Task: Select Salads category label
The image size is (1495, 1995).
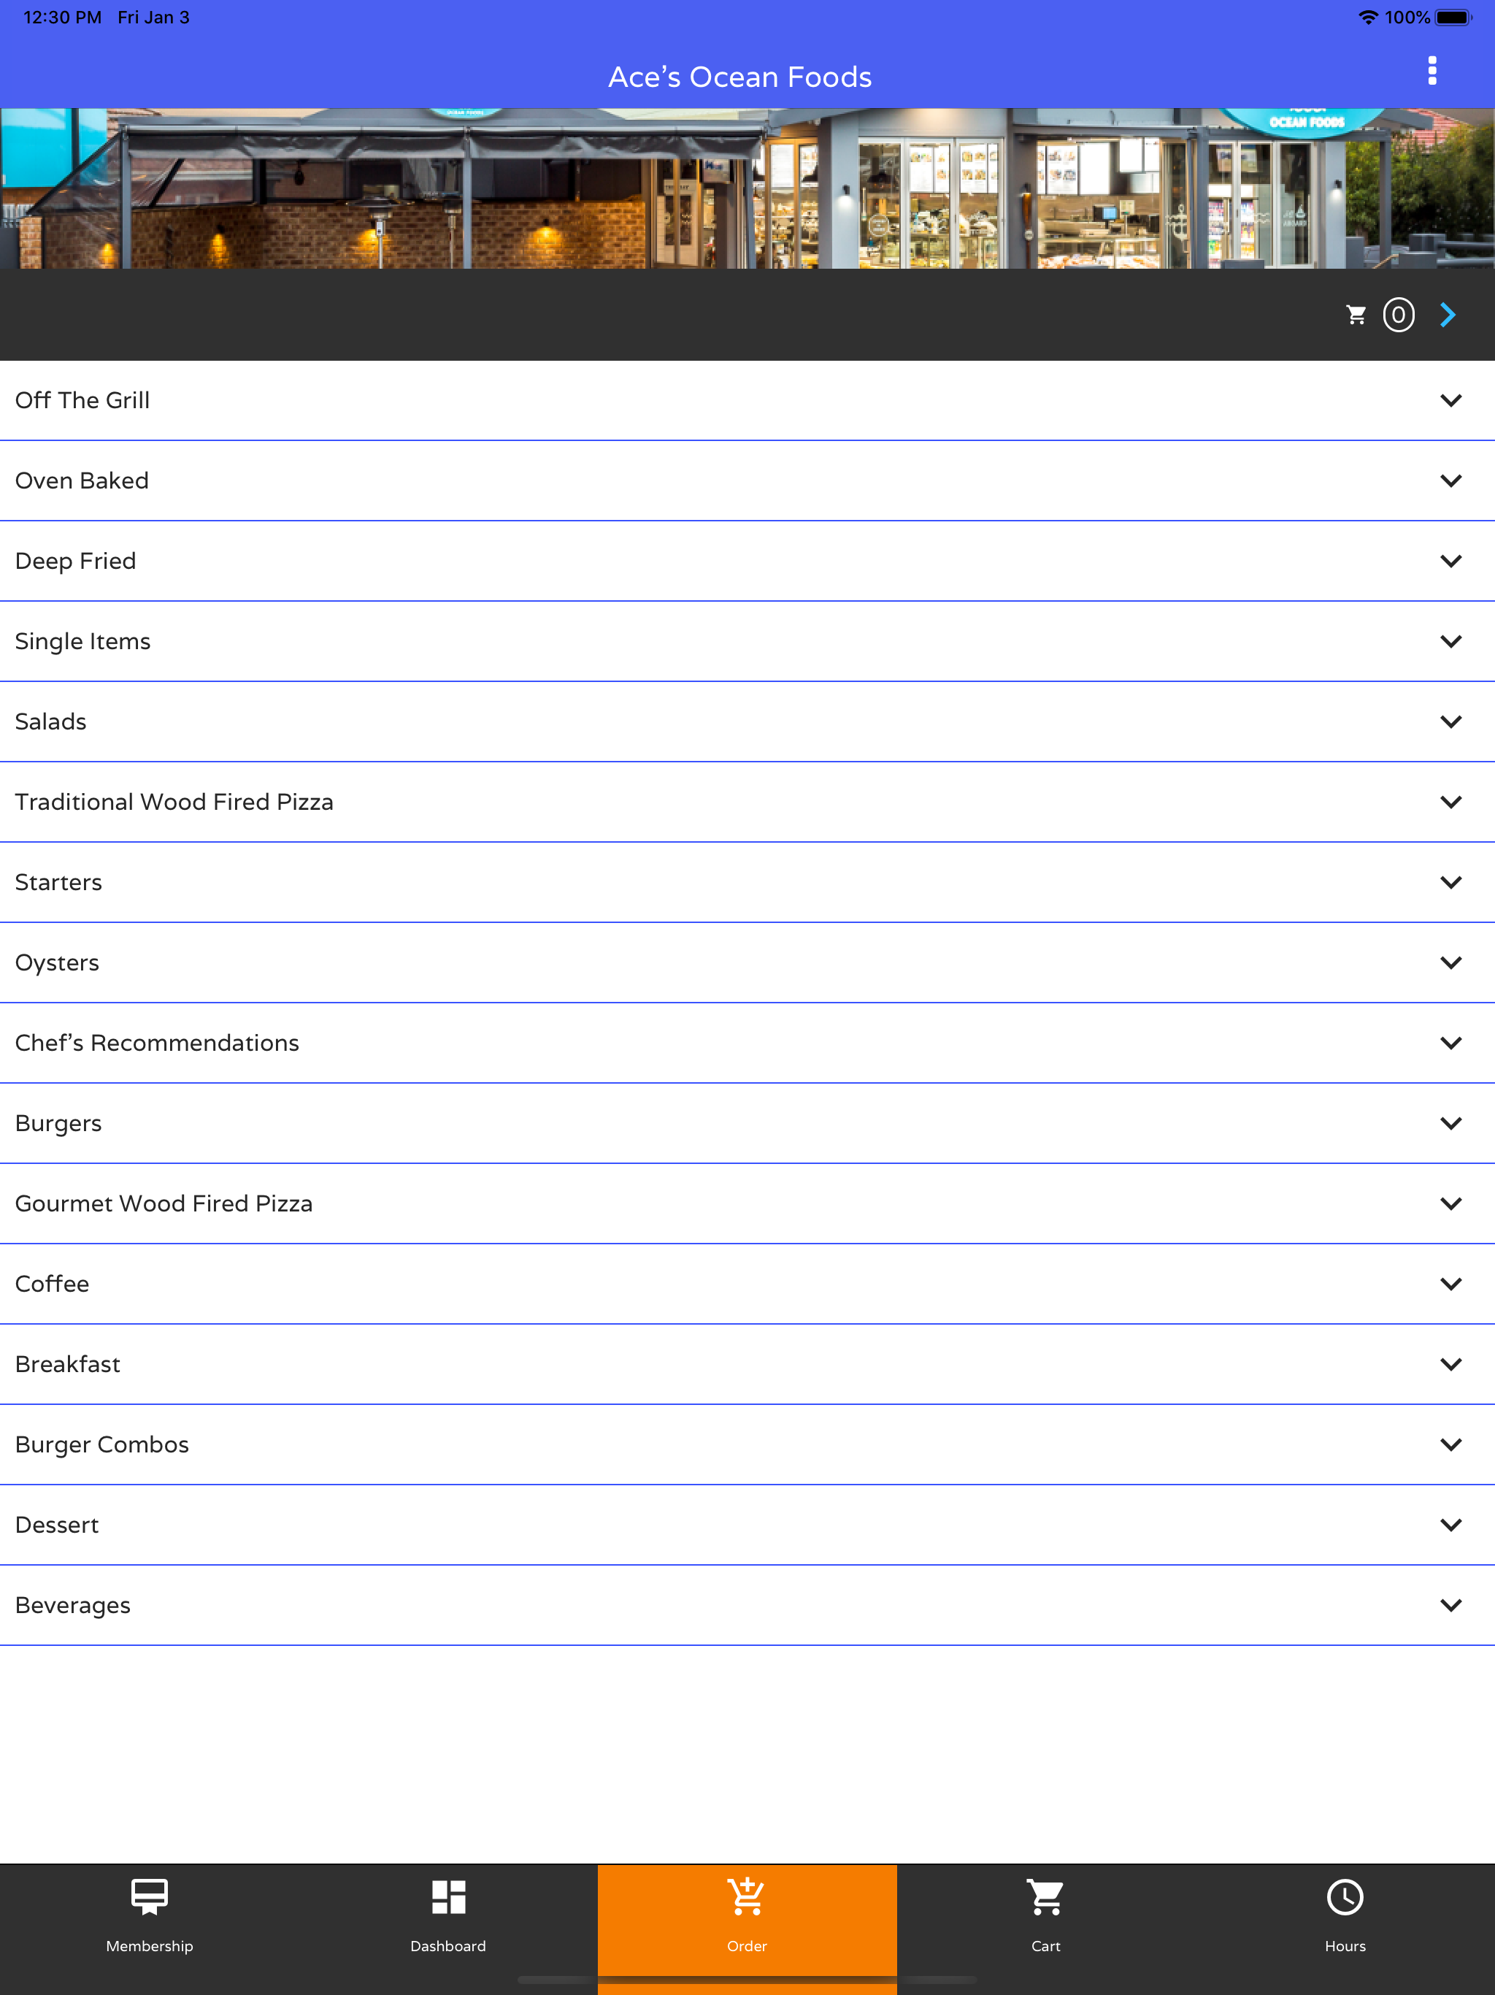Action: tap(50, 721)
